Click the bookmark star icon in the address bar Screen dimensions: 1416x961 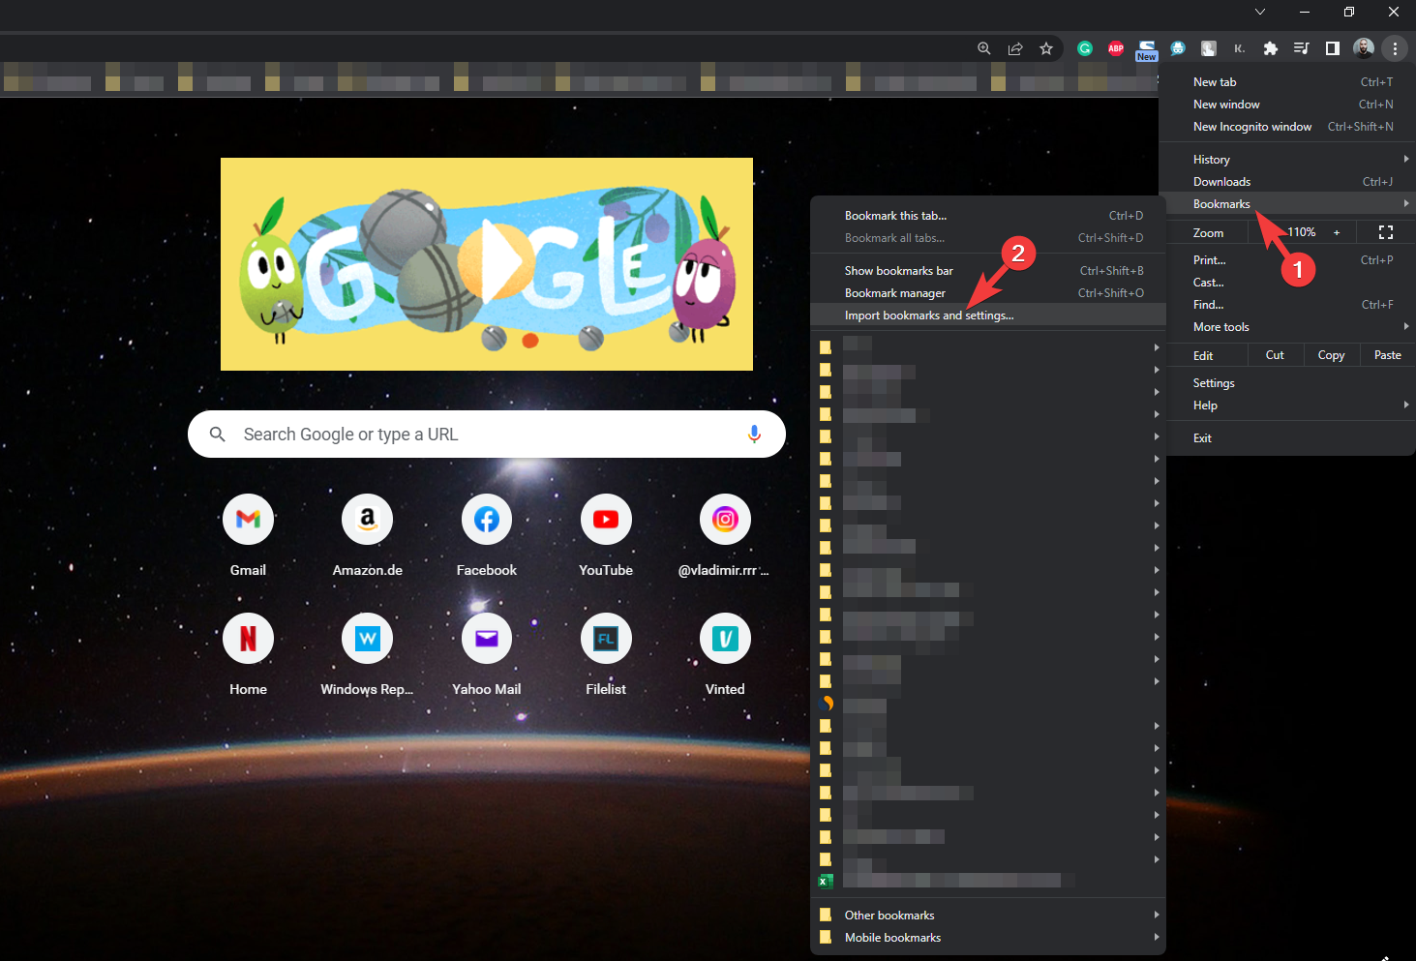coord(1046,48)
